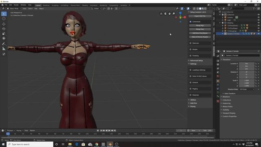Check the Load/Save Settings checkbox

[x=190, y=70]
